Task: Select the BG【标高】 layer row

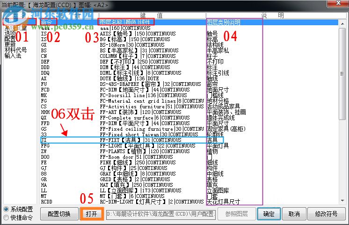Action: click(x=189, y=39)
